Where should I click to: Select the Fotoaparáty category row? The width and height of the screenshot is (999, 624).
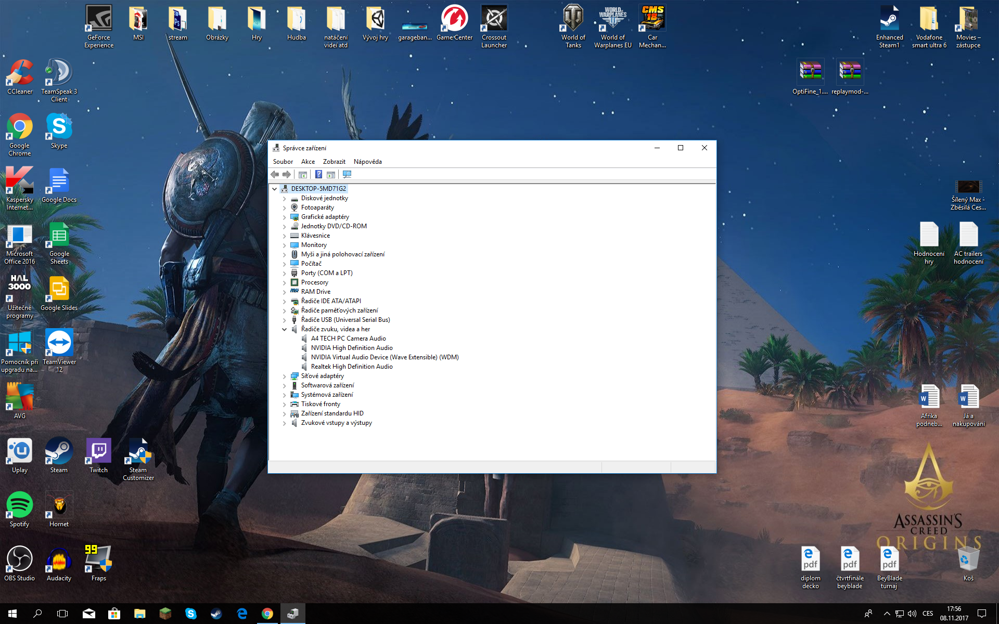coord(317,207)
